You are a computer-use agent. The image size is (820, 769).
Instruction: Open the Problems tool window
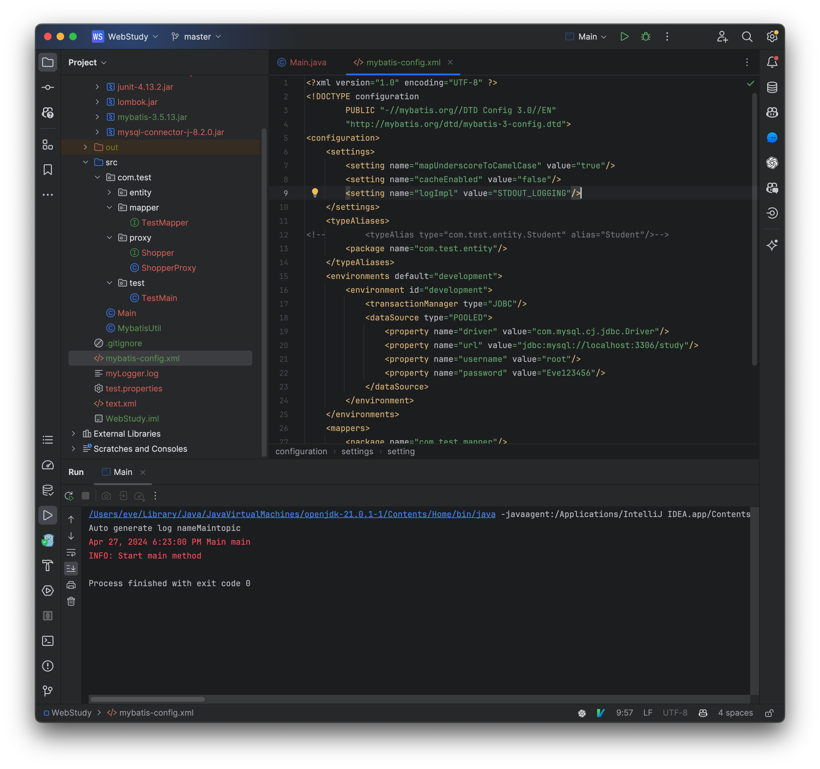[x=48, y=666]
